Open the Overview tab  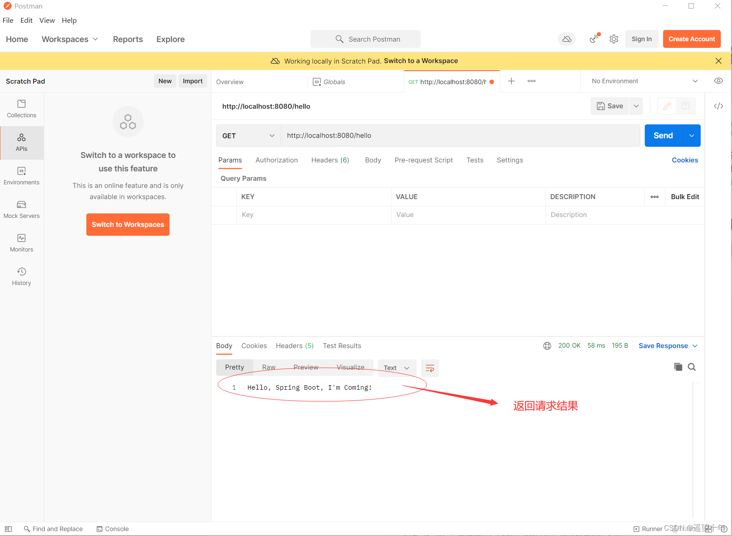click(230, 82)
